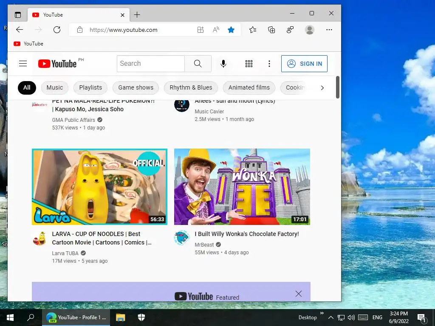Image resolution: width=435 pixels, height=326 pixels.
Task: Click the address bar URL
Action: [x=124, y=30]
